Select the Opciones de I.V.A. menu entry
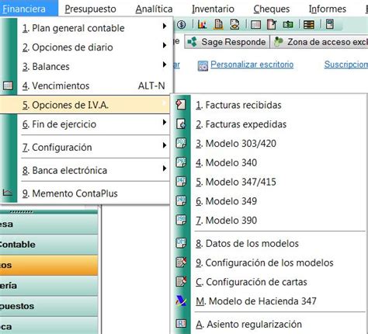The height and width of the screenshot is (334, 368). coord(85,105)
